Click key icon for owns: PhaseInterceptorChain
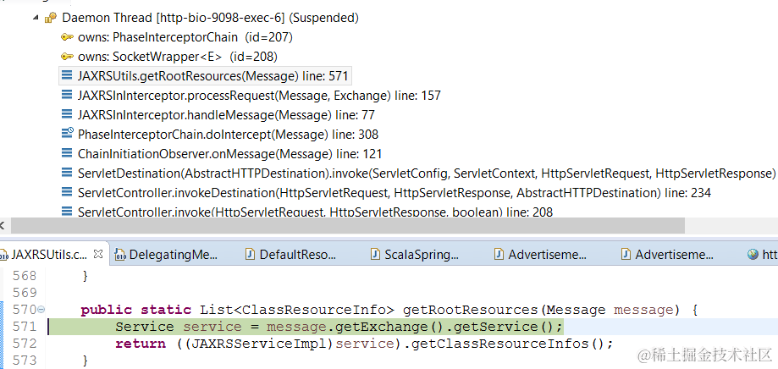The width and height of the screenshot is (778, 369). [x=67, y=37]
